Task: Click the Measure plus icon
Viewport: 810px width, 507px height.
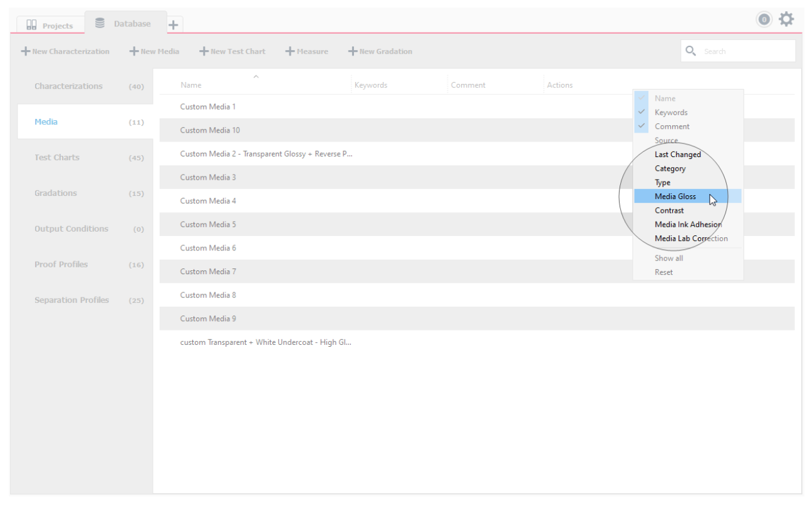Action: pos(289,51)
